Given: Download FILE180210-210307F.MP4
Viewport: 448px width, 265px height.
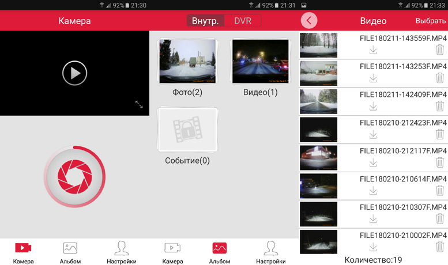Looking at the screenshot, I should click(x=373, y=219).
